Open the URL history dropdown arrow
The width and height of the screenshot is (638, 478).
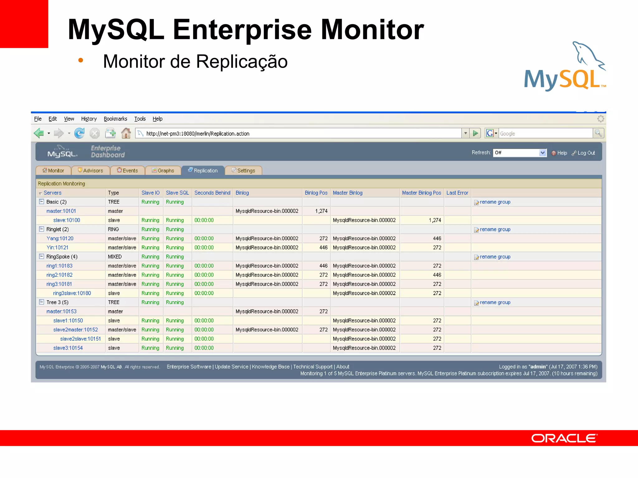click(x=465, y=134)
